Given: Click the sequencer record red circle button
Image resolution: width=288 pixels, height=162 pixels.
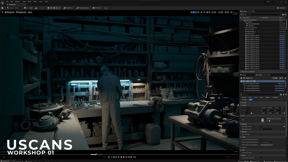Looking at the screenshot, I should [109, 157].
